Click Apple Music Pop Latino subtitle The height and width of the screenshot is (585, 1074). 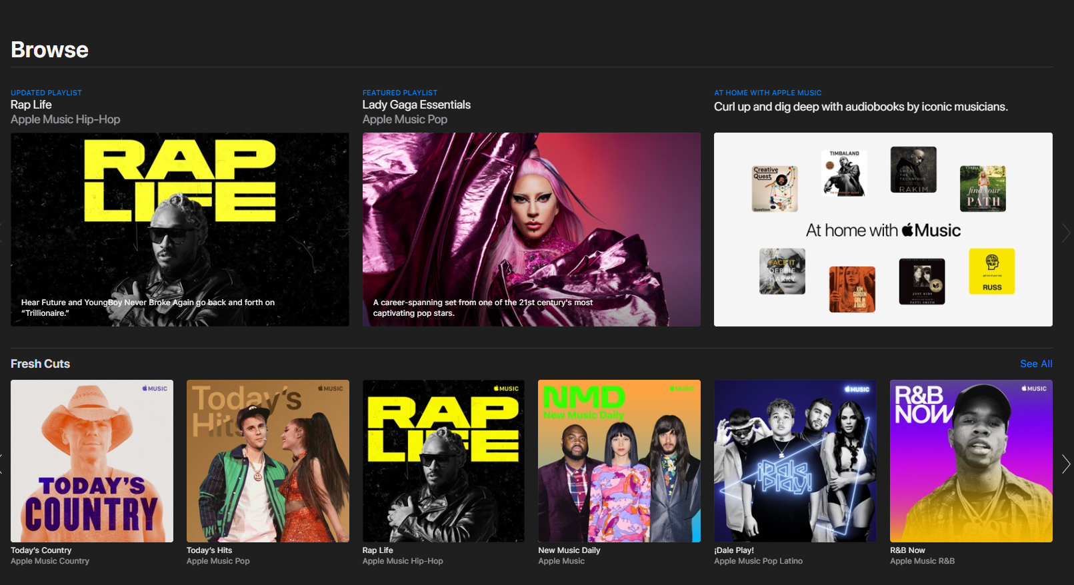(758, 561)
